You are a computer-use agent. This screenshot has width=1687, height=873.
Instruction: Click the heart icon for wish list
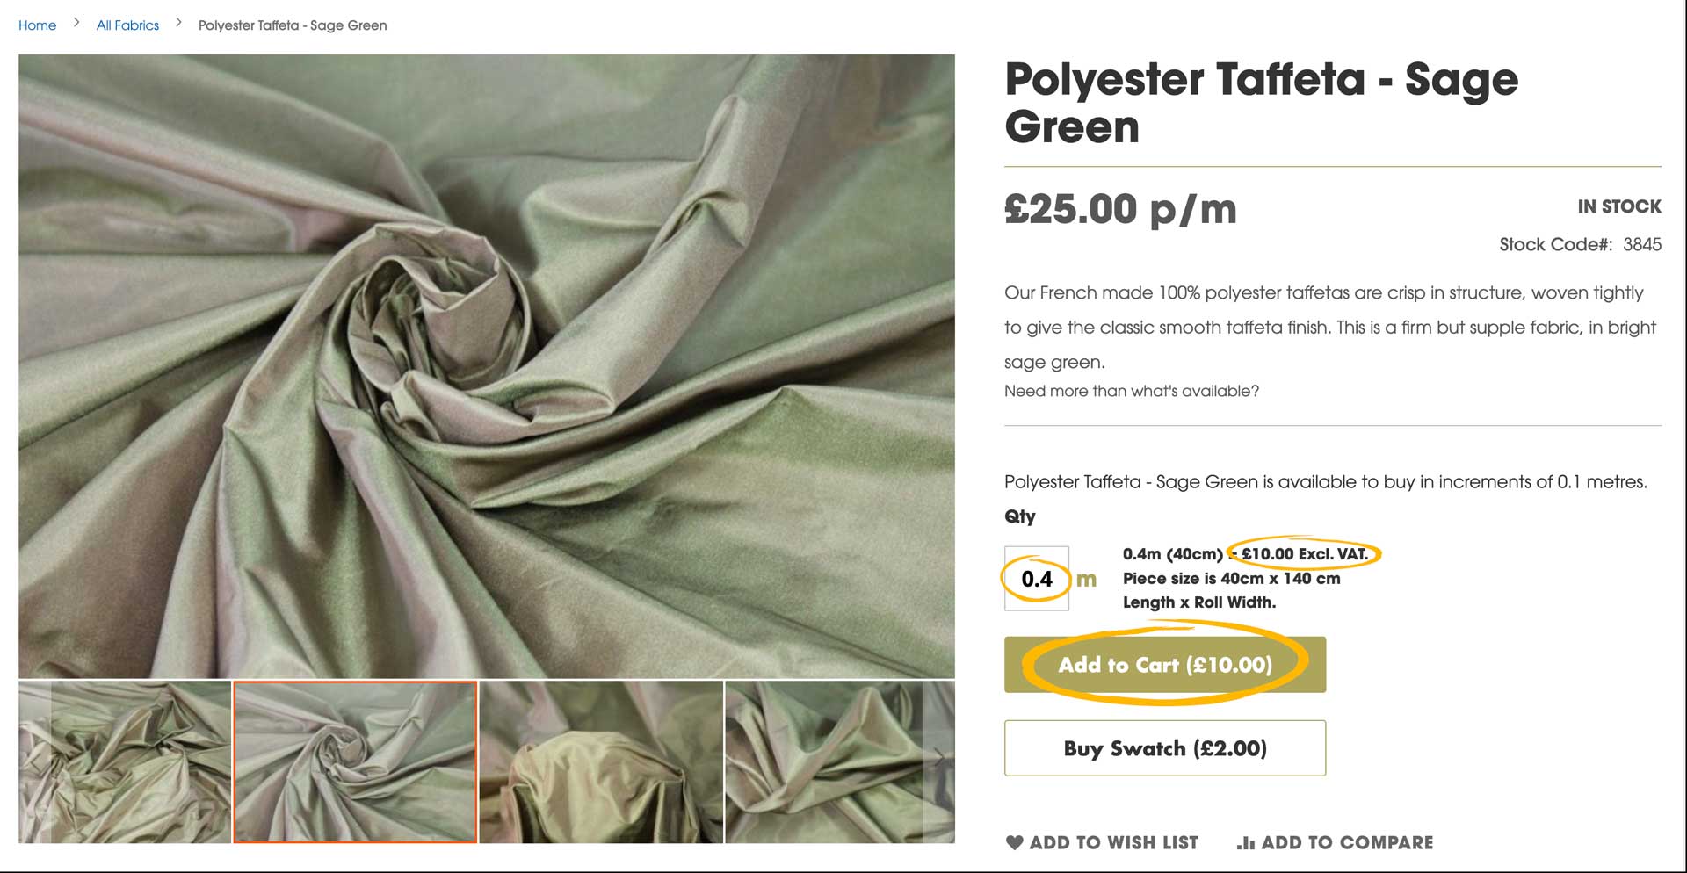1015,842
